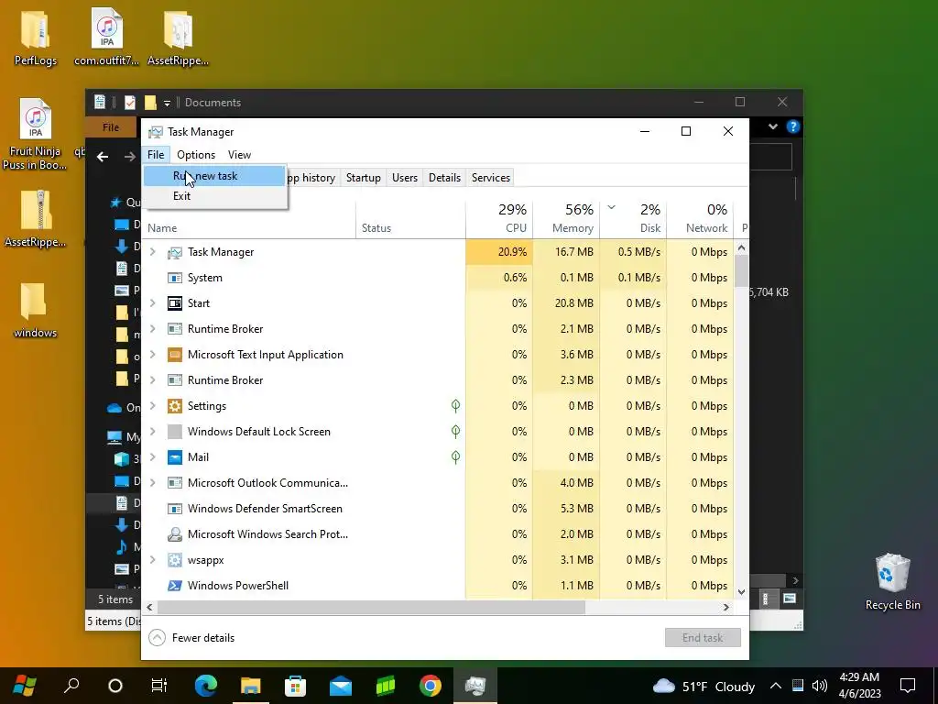Screen dimensions: 938x704
Task: Show hidden tray icons chevron
Action: click(775, 686)
